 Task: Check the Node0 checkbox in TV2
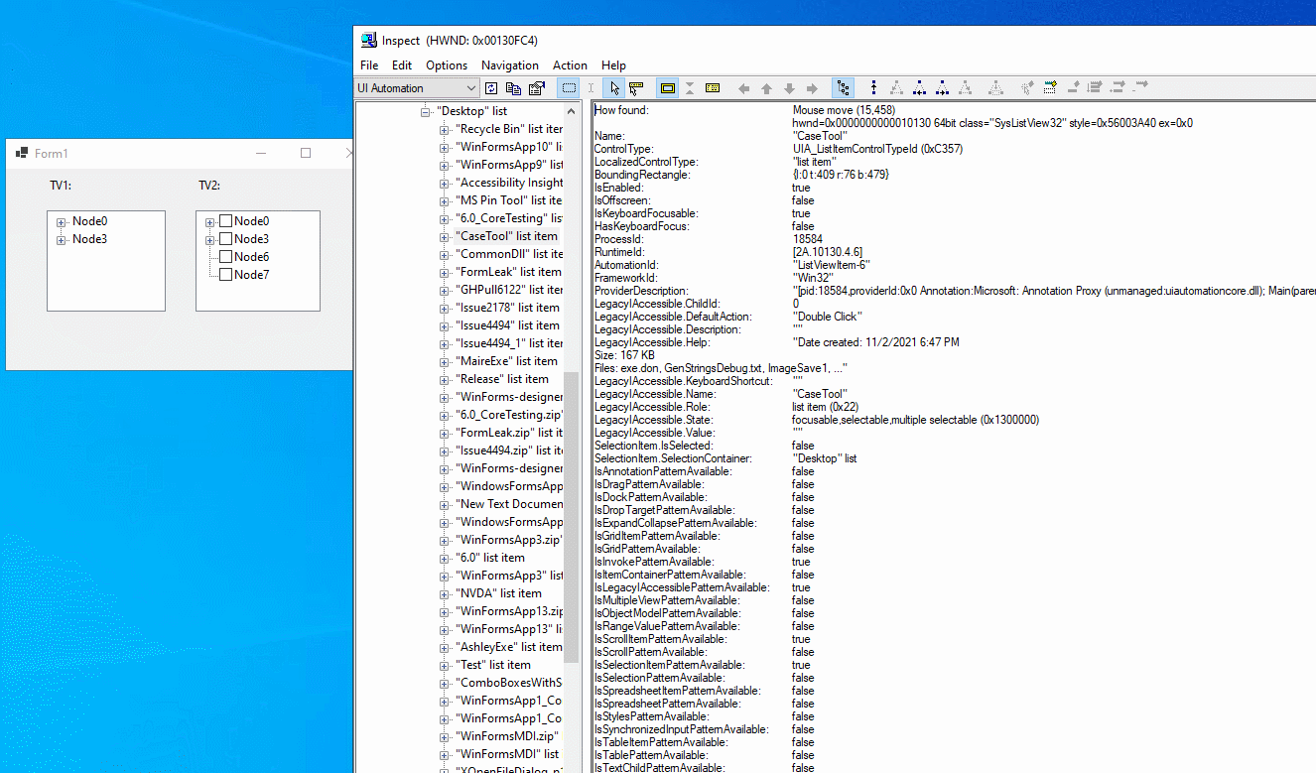point(225,221)
